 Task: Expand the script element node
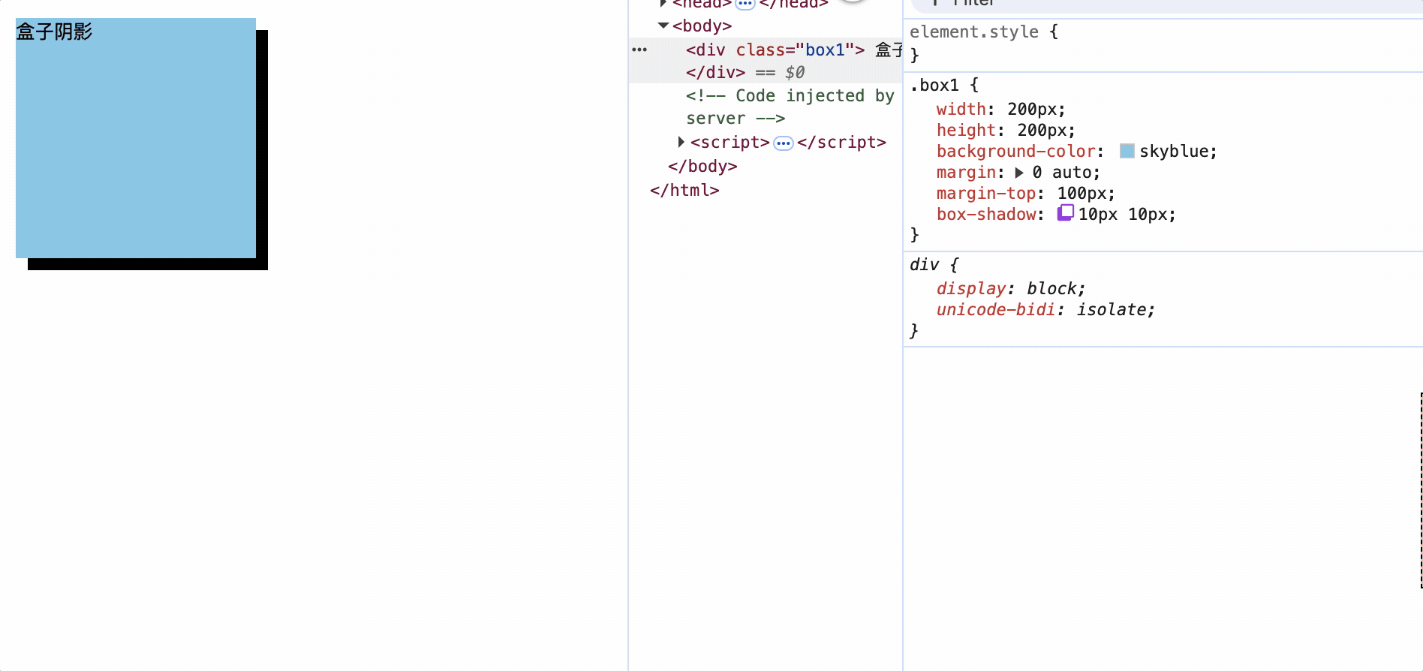tap(681, 142)
